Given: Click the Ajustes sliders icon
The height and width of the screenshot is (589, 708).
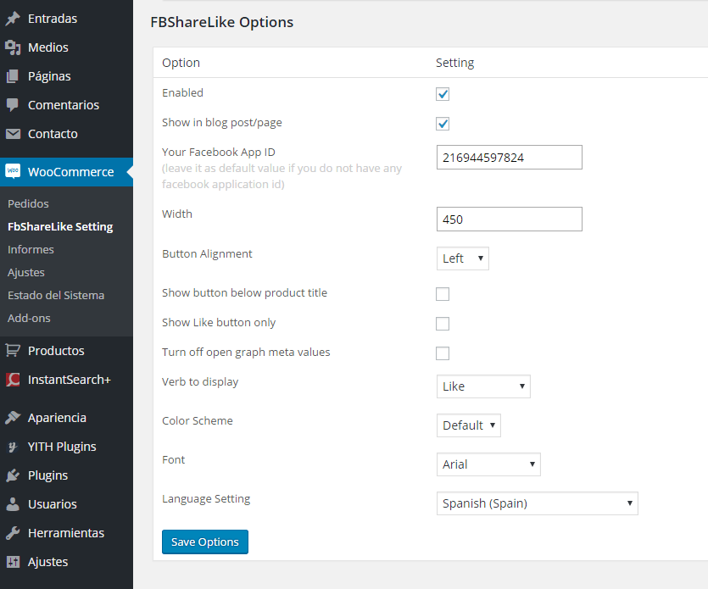Looking at the screenshot, I should [x=13, y=562].
